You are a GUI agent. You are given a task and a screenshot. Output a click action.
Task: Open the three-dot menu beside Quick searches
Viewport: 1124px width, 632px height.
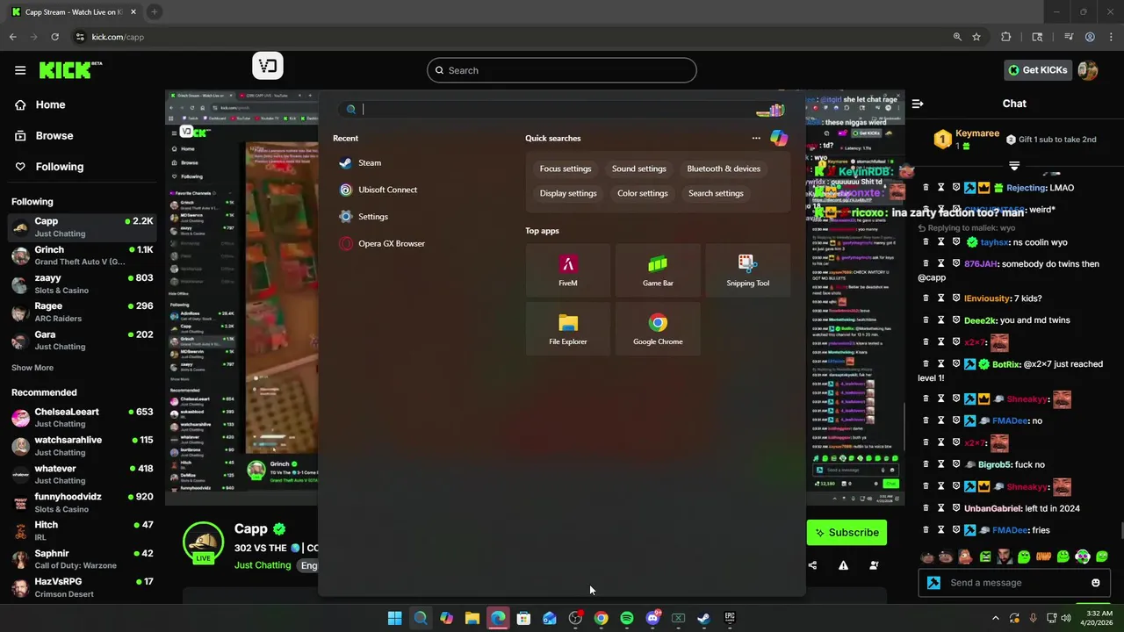tap(756, 138)
